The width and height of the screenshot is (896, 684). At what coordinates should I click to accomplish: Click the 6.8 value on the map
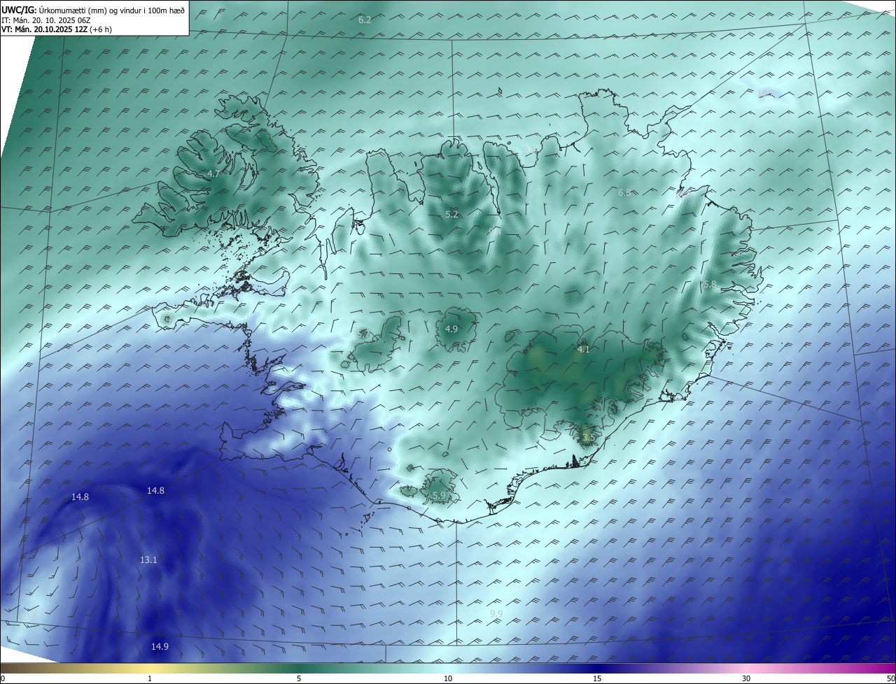[624, 192]
